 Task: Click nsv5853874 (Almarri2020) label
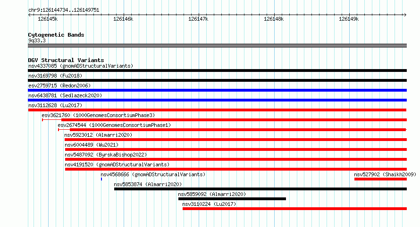(x=148, y=184)
